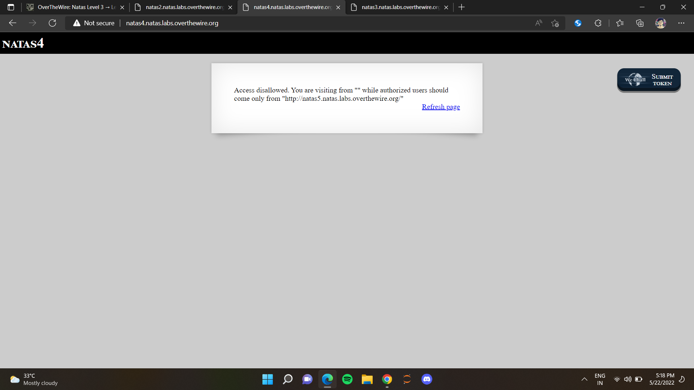The width and height of the screenshot is (694, 390).
Task: Open the Collections icon
Action: 640,23
